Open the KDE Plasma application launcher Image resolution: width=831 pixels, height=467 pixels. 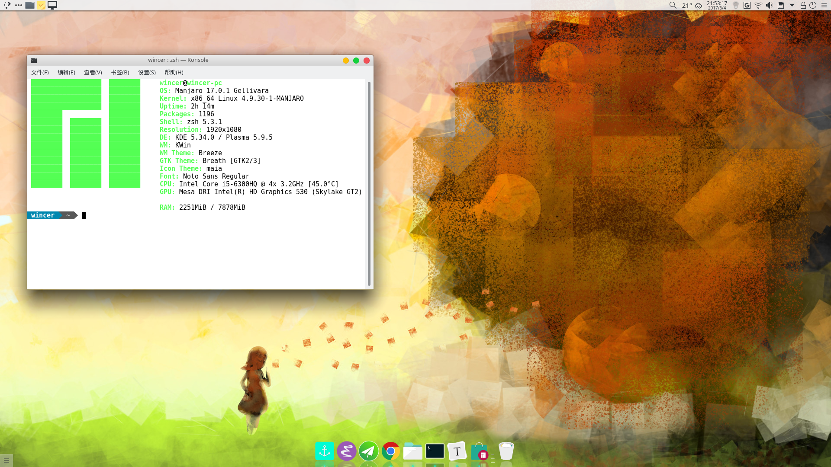tap(7, 5)
